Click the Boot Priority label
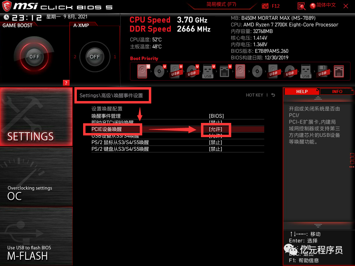The image size is (355, 266). (x=144, y=58)
